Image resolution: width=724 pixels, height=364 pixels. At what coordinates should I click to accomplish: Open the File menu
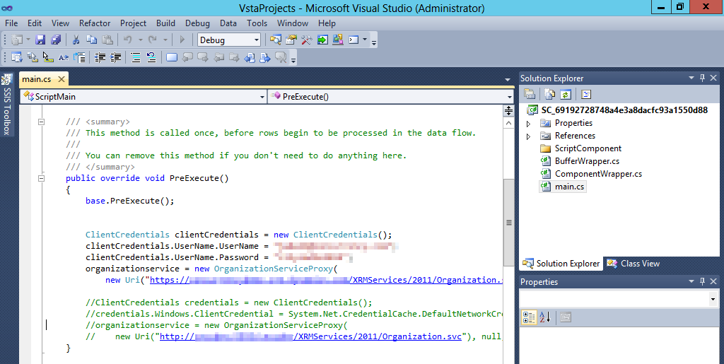[11, 23]
